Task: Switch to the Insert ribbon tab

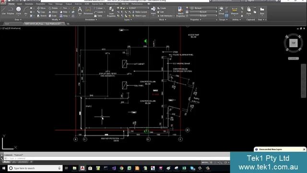Action: click(x=20, y=4)
